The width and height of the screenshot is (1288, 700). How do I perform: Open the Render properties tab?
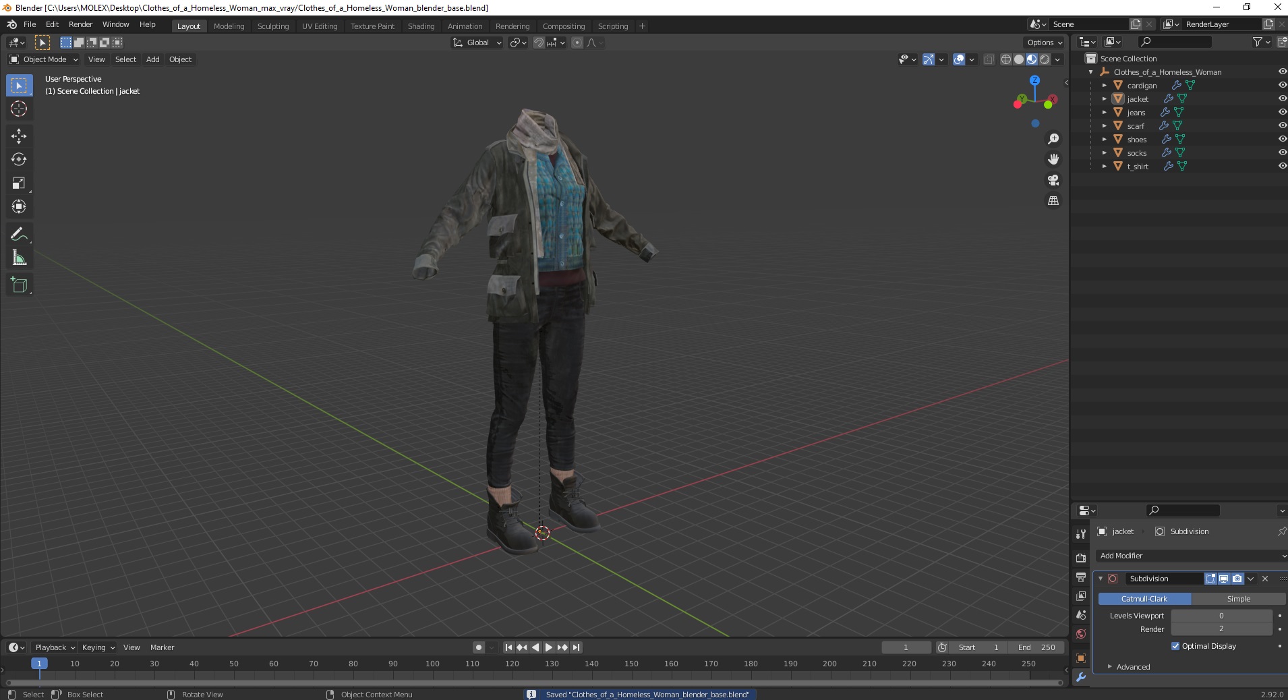click(1081, 558)
